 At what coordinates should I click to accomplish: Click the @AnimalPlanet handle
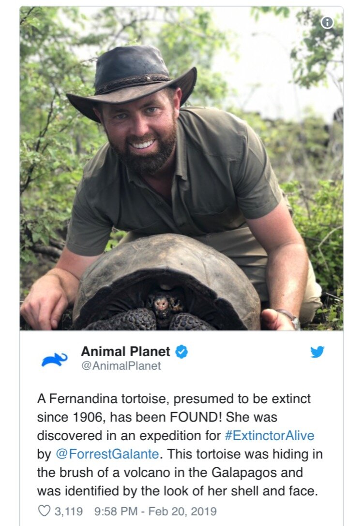[121, 366]
